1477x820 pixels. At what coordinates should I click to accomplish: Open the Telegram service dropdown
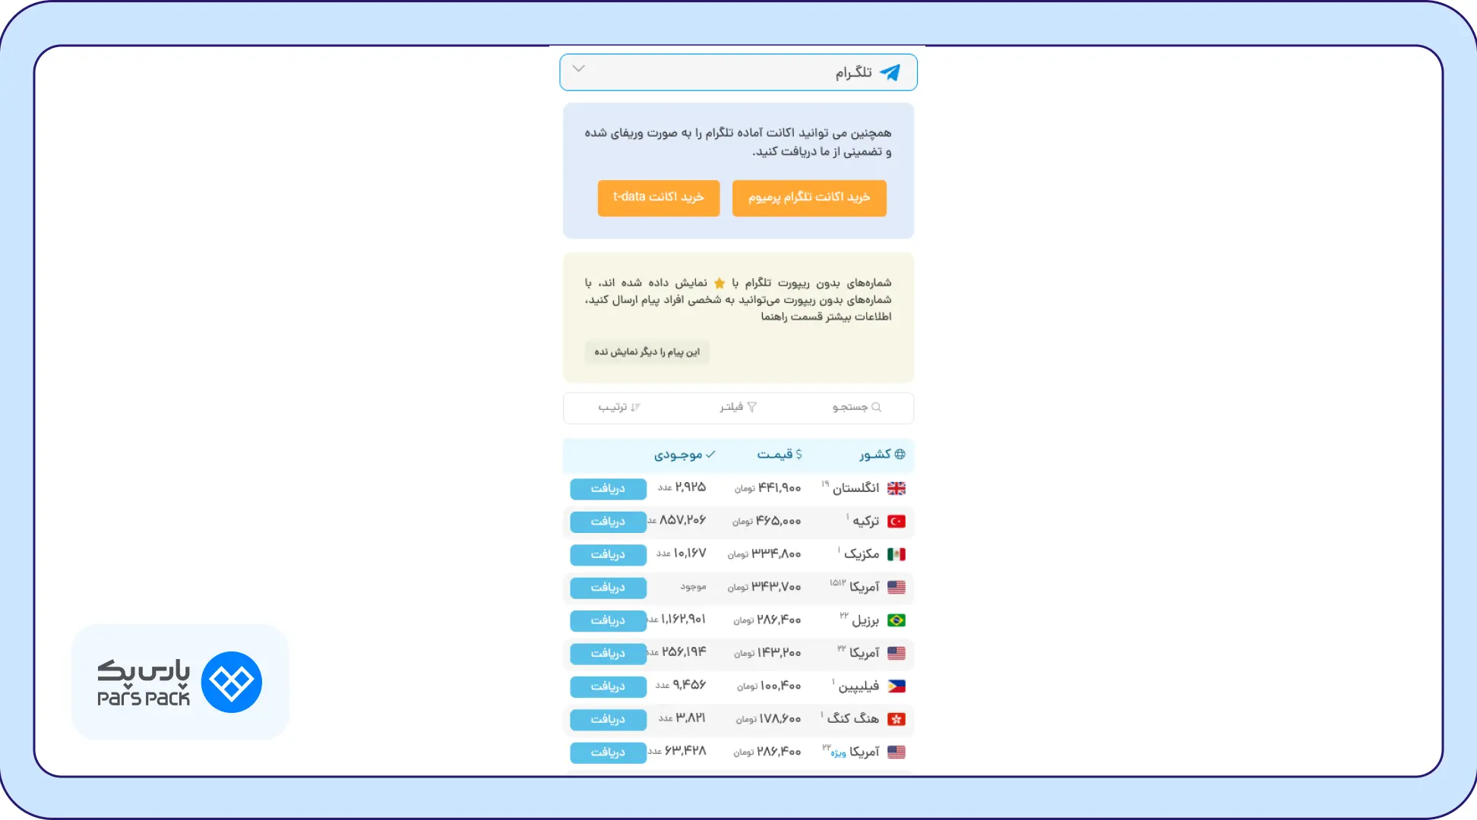(738, 72)
